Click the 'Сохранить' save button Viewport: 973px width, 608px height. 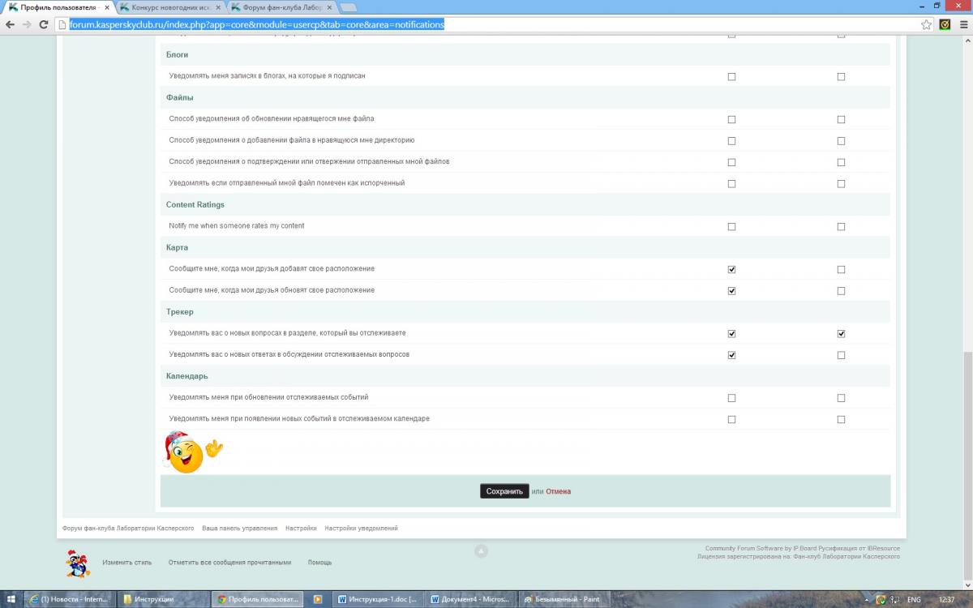(504, 491)
